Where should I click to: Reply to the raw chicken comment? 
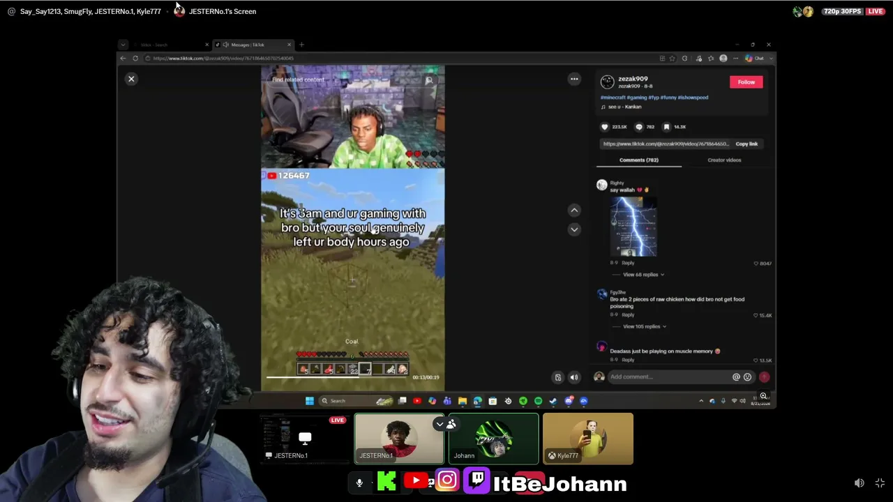(x=628, y=315)
